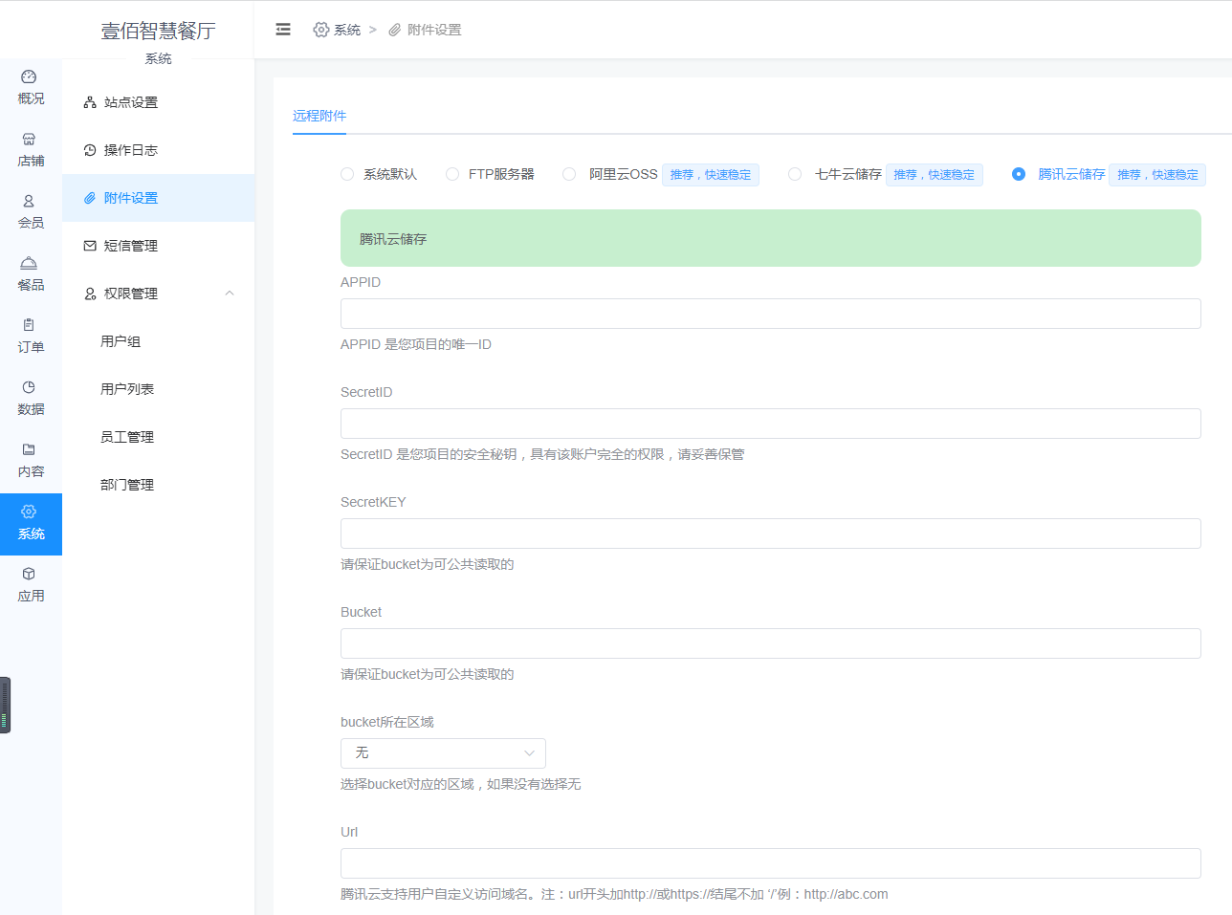Click the 概况 dashboard icon

(29, 76)
